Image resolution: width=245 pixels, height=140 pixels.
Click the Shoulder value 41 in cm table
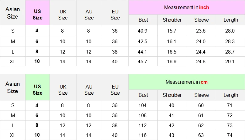(172, 115)
